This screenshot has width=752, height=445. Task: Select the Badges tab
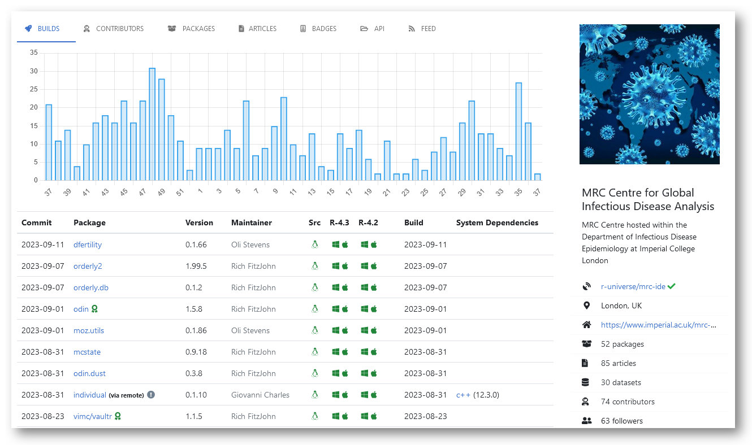318,29
